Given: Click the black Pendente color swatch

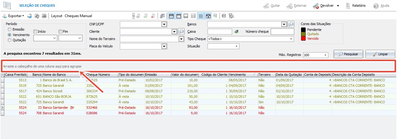Looking at the screenshot, I should click(x=303, y=29).
